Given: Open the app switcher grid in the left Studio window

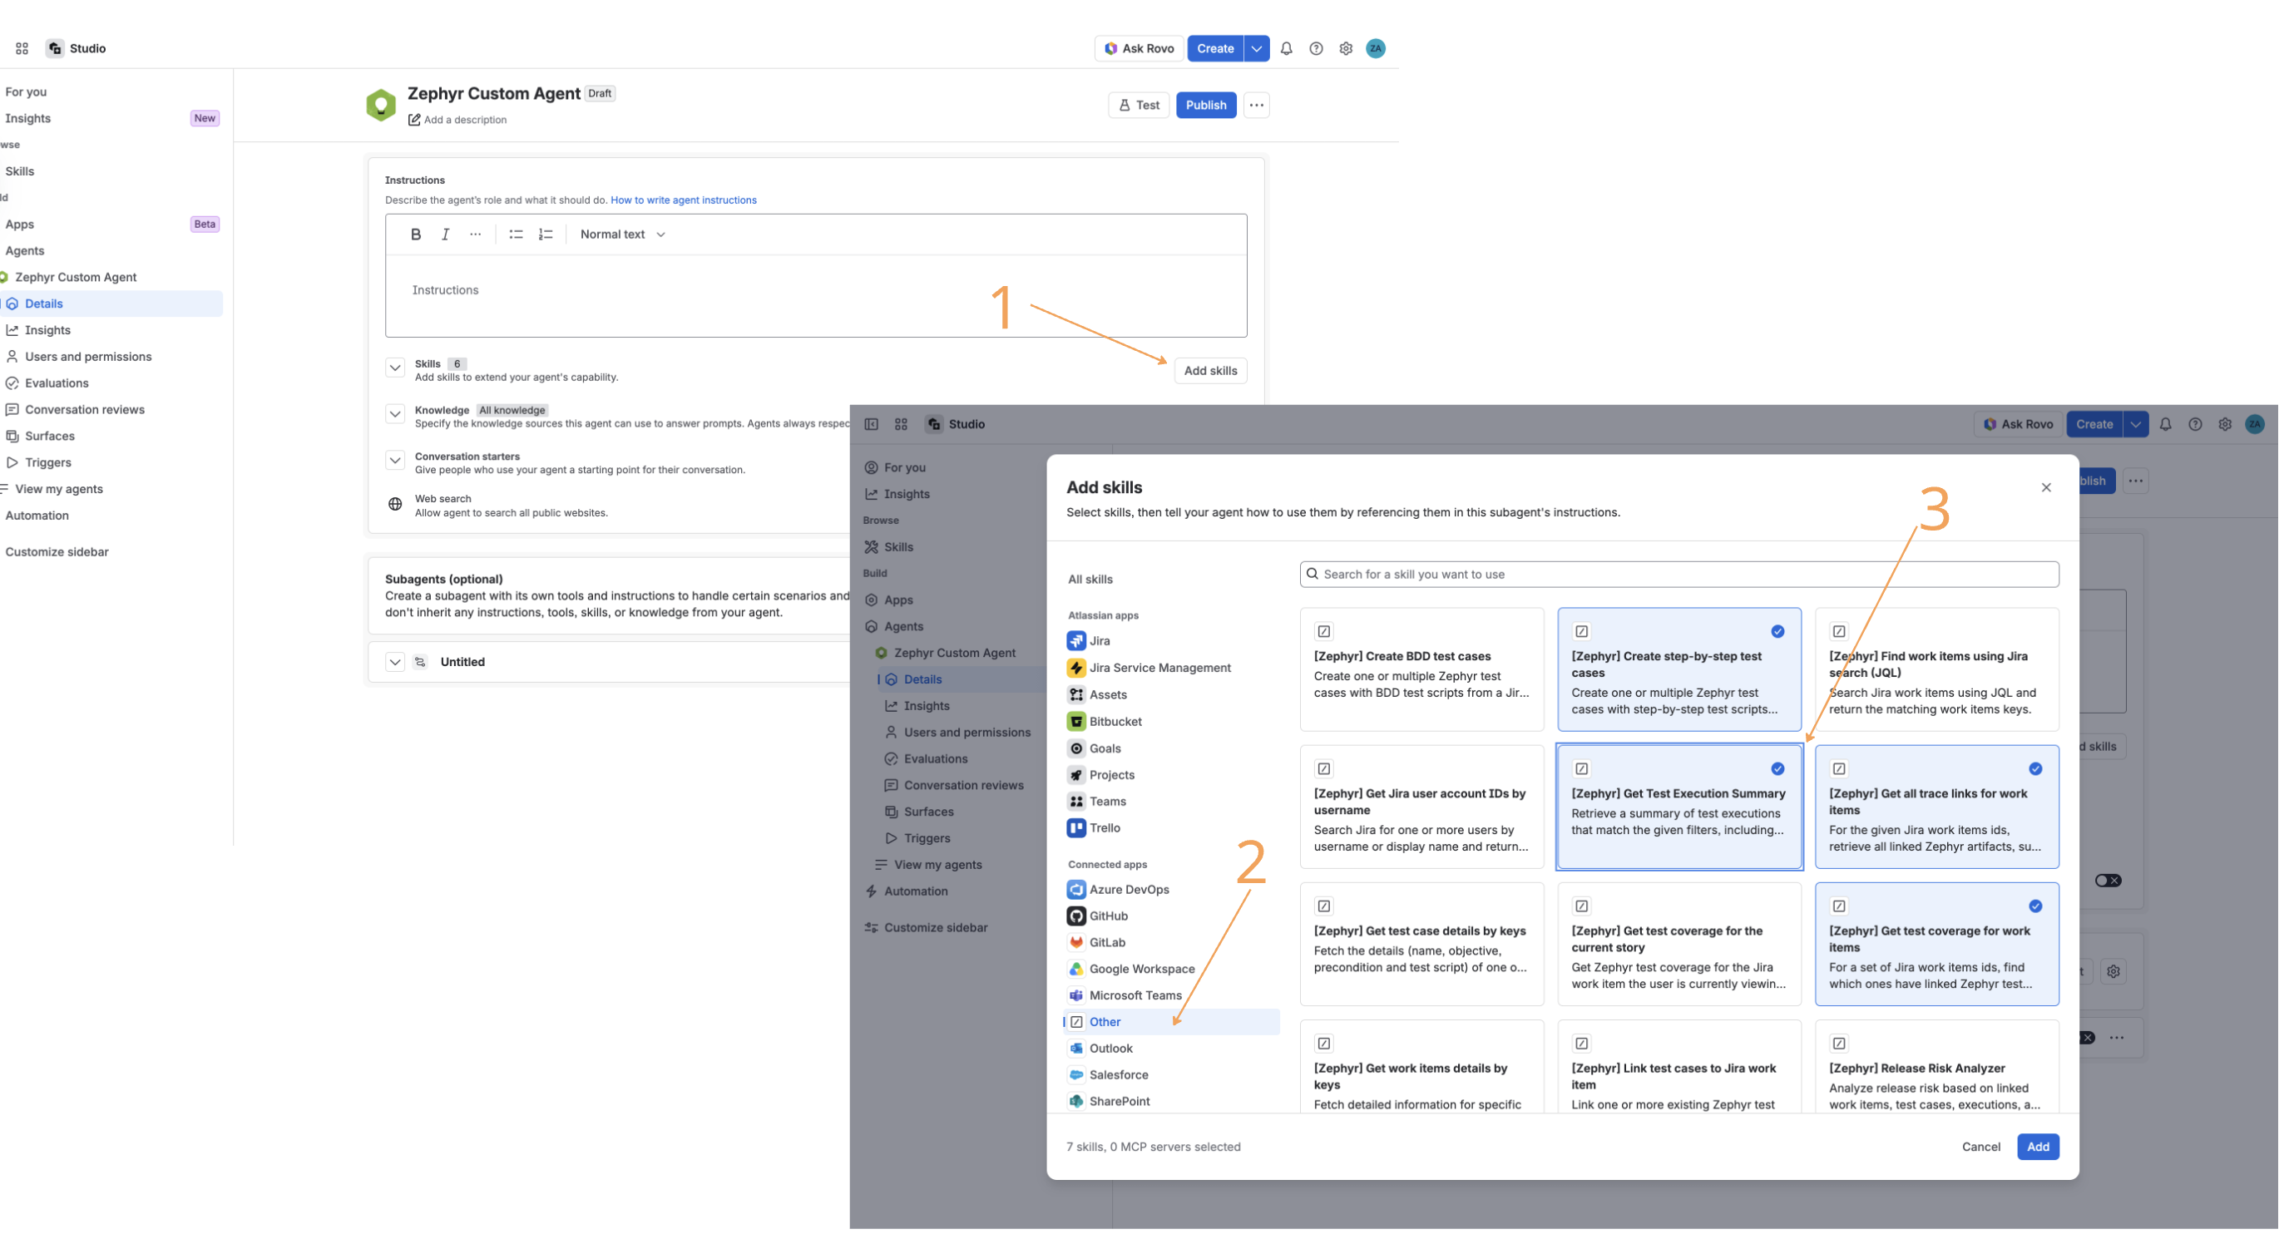Looking at the screenshot, I should (22, 49).
